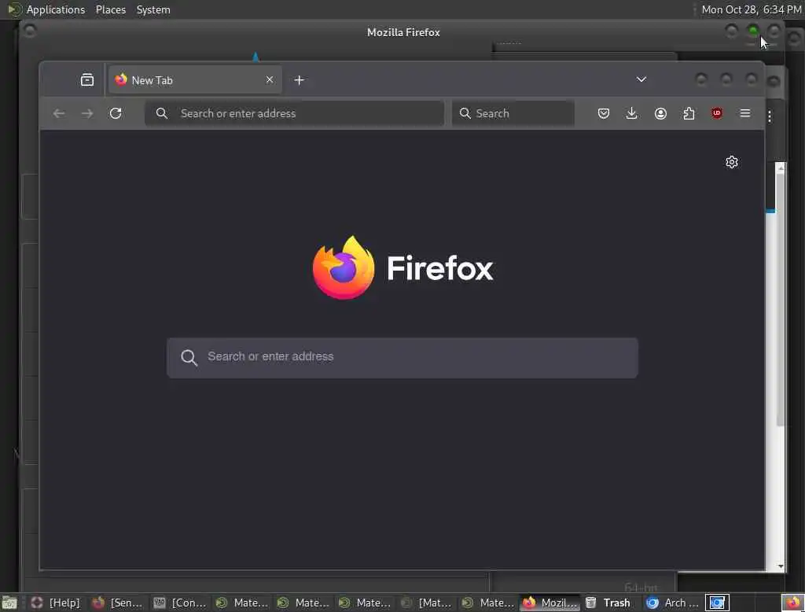Image resolution: width=805 pixels, height=612 pixels.
Task: Open the Extensions puzzle icon
Action: point(689,113)
